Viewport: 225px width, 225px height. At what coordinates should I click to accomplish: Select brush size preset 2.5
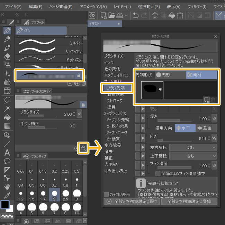tap(65, 195)
